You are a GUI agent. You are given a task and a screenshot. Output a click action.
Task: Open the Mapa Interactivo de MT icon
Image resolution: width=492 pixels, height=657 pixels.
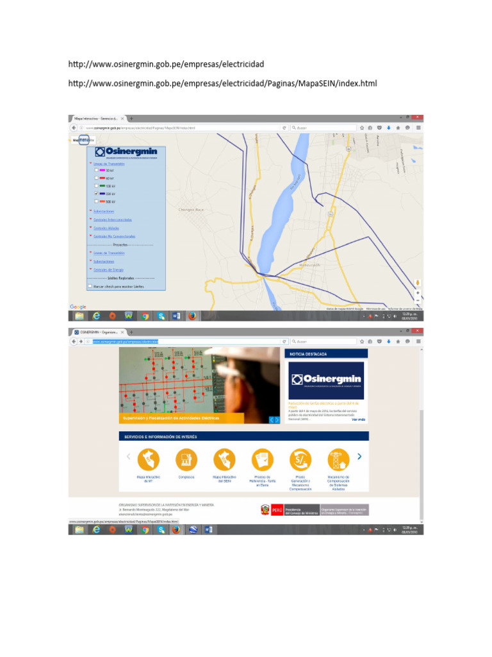coord(149,460)
